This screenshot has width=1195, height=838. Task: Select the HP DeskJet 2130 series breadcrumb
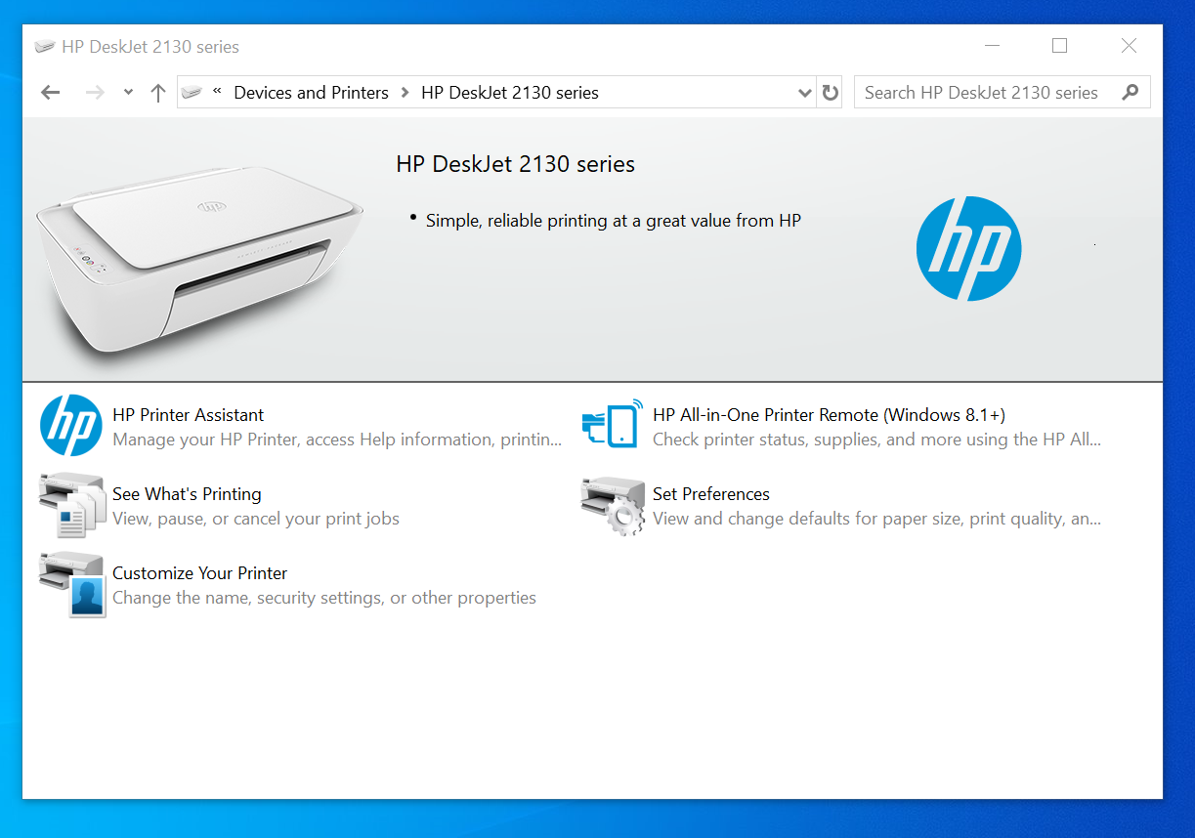(x=510, y=93)
